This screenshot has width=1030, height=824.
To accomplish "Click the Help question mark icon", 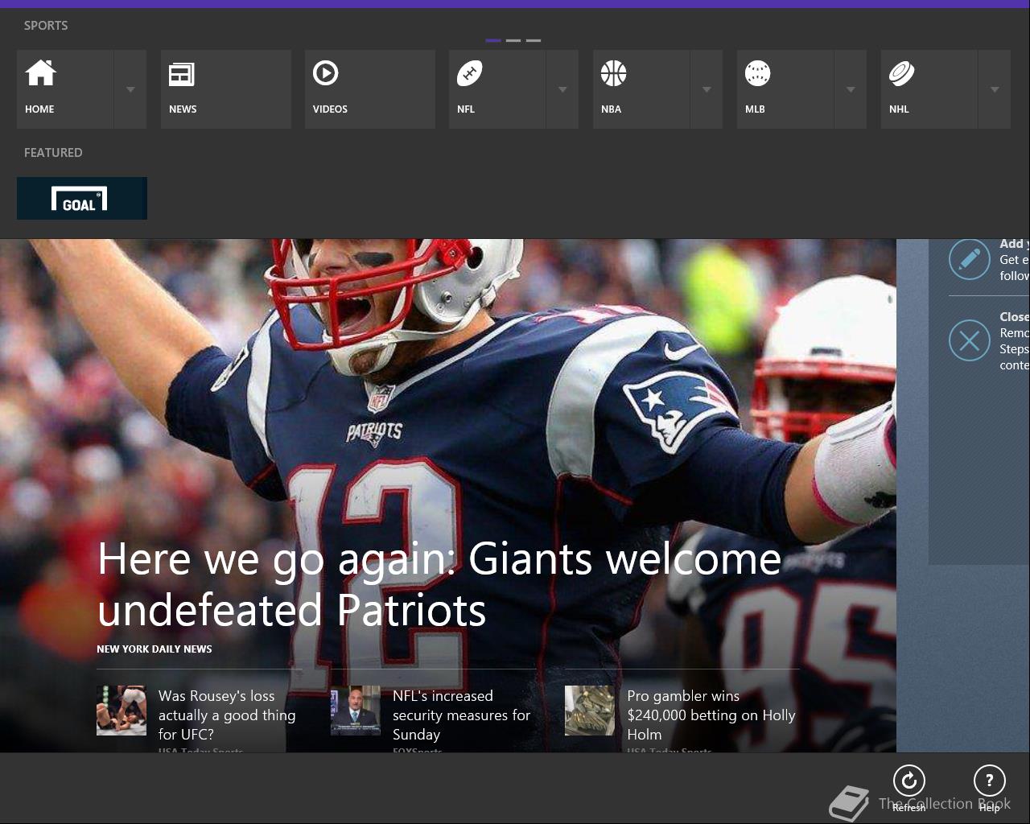I will 989,781.
